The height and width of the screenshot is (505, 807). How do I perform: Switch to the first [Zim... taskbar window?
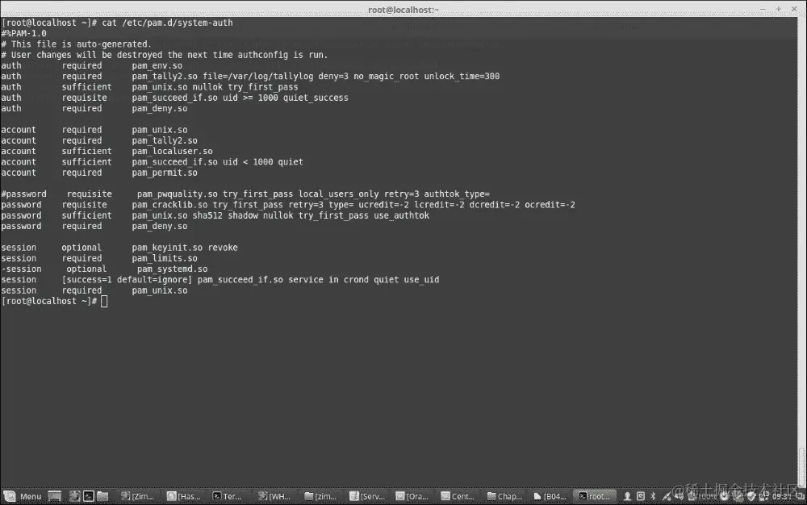[x=137, y=496]
